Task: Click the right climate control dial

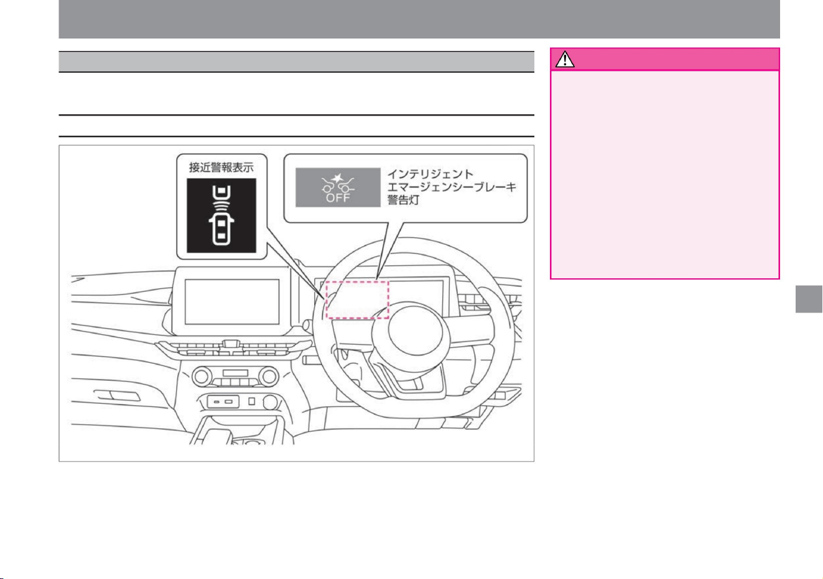Action: click(x=267, y=375)
